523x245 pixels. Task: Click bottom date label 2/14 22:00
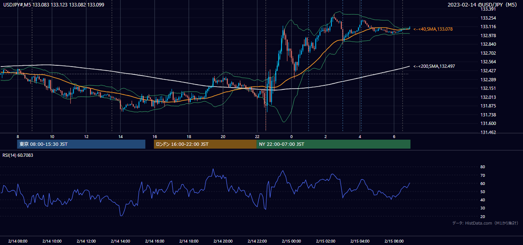[x=257, y=241]
